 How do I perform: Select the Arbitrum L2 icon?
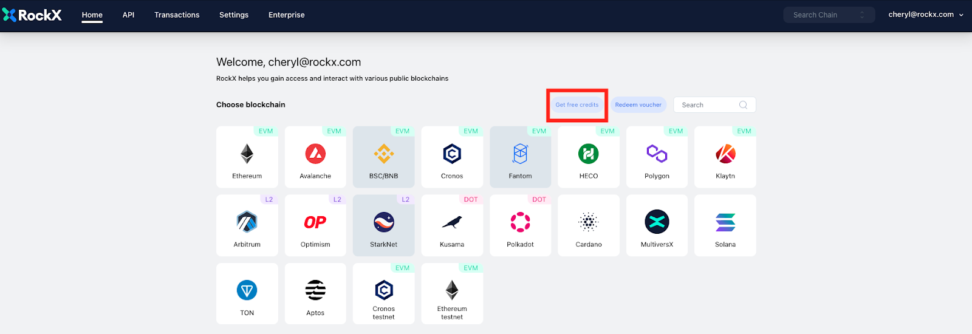pyautogui.click(x=247, y=222)
